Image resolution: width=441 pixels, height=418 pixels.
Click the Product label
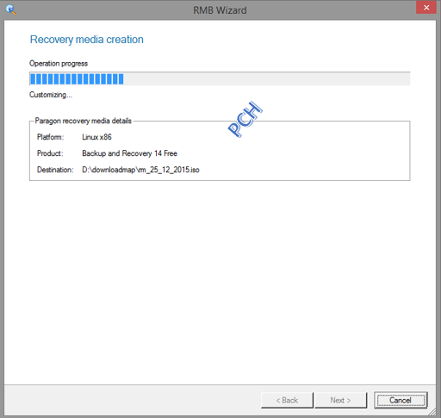50,153
